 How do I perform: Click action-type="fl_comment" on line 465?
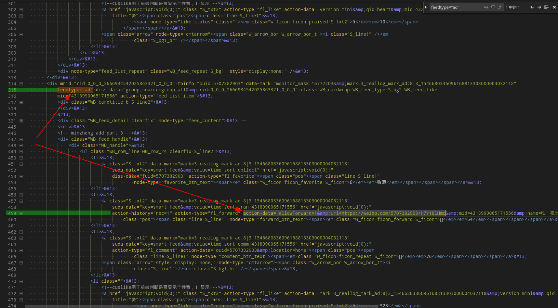145,250
